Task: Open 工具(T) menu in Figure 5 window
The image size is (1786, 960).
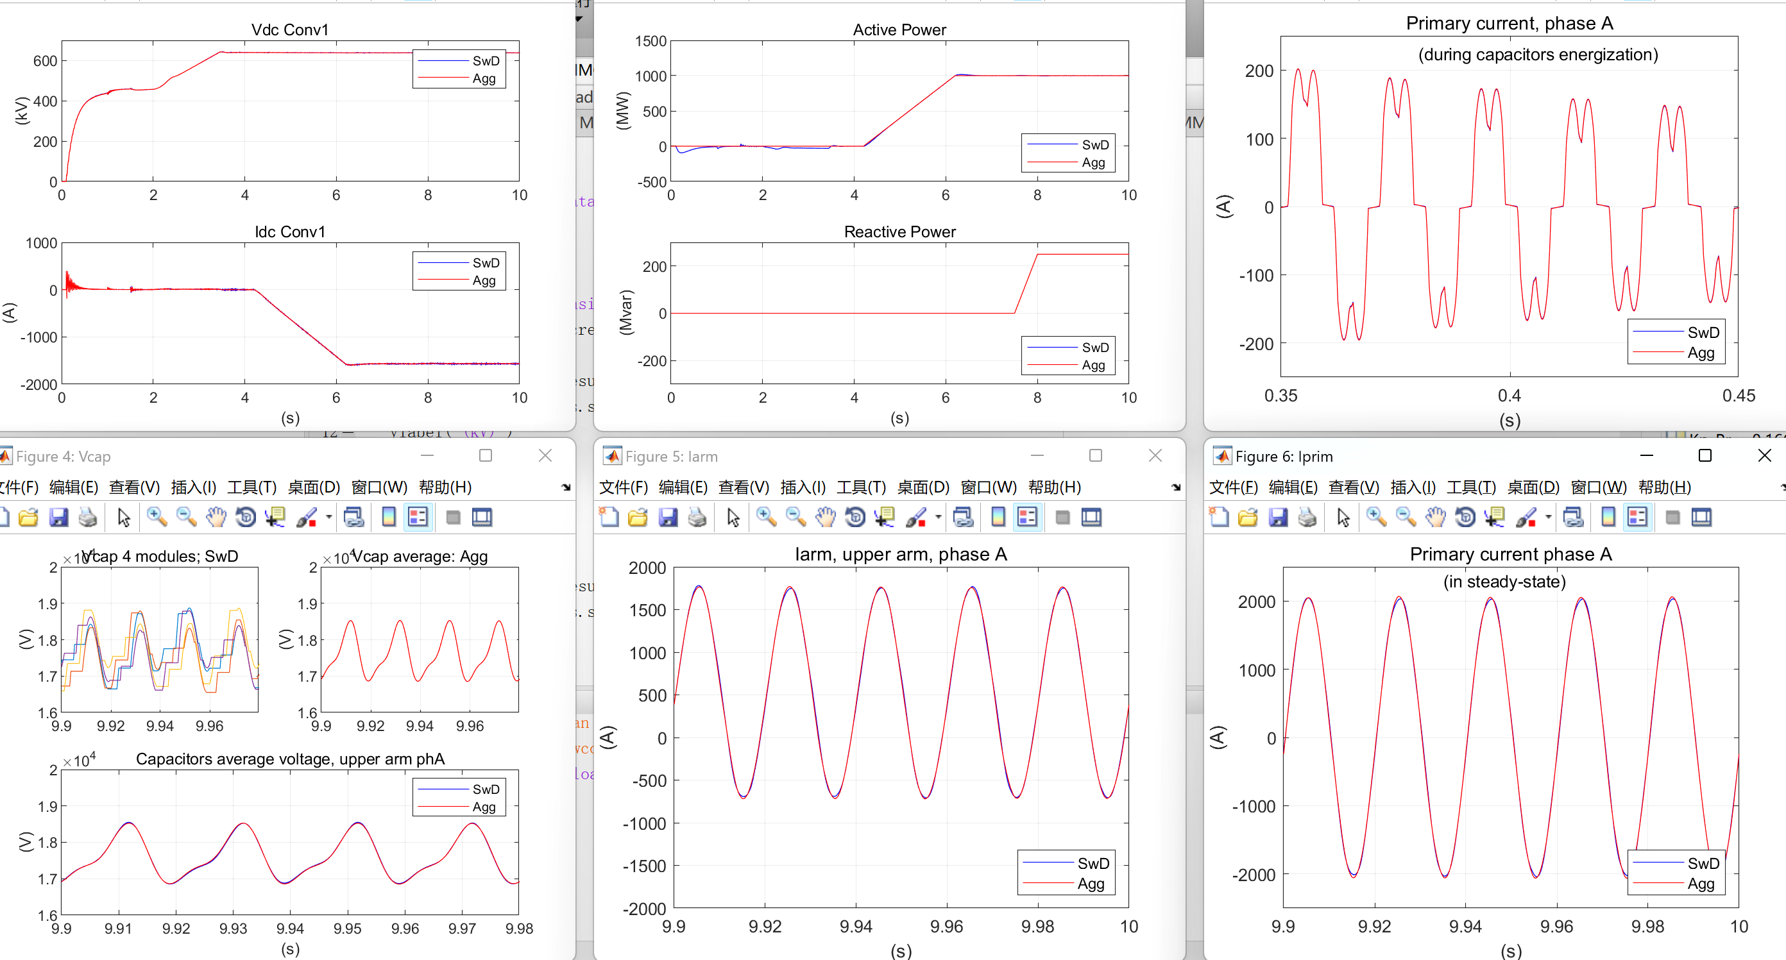Action: (860, 487)
